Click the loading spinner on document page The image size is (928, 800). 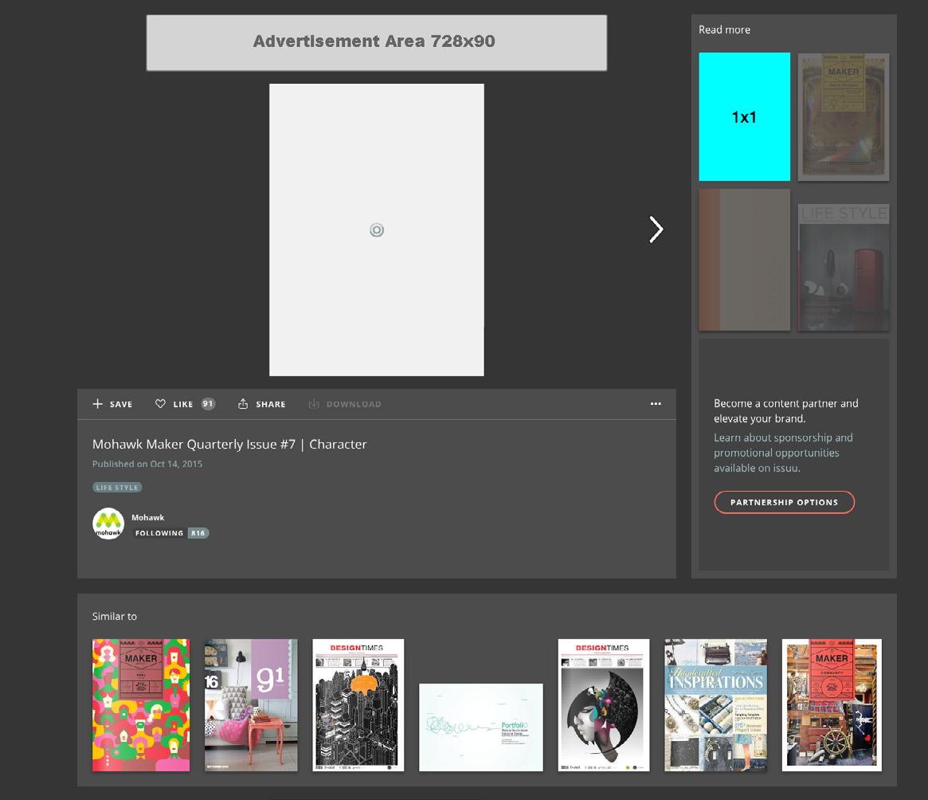click(x=377, y=229)
